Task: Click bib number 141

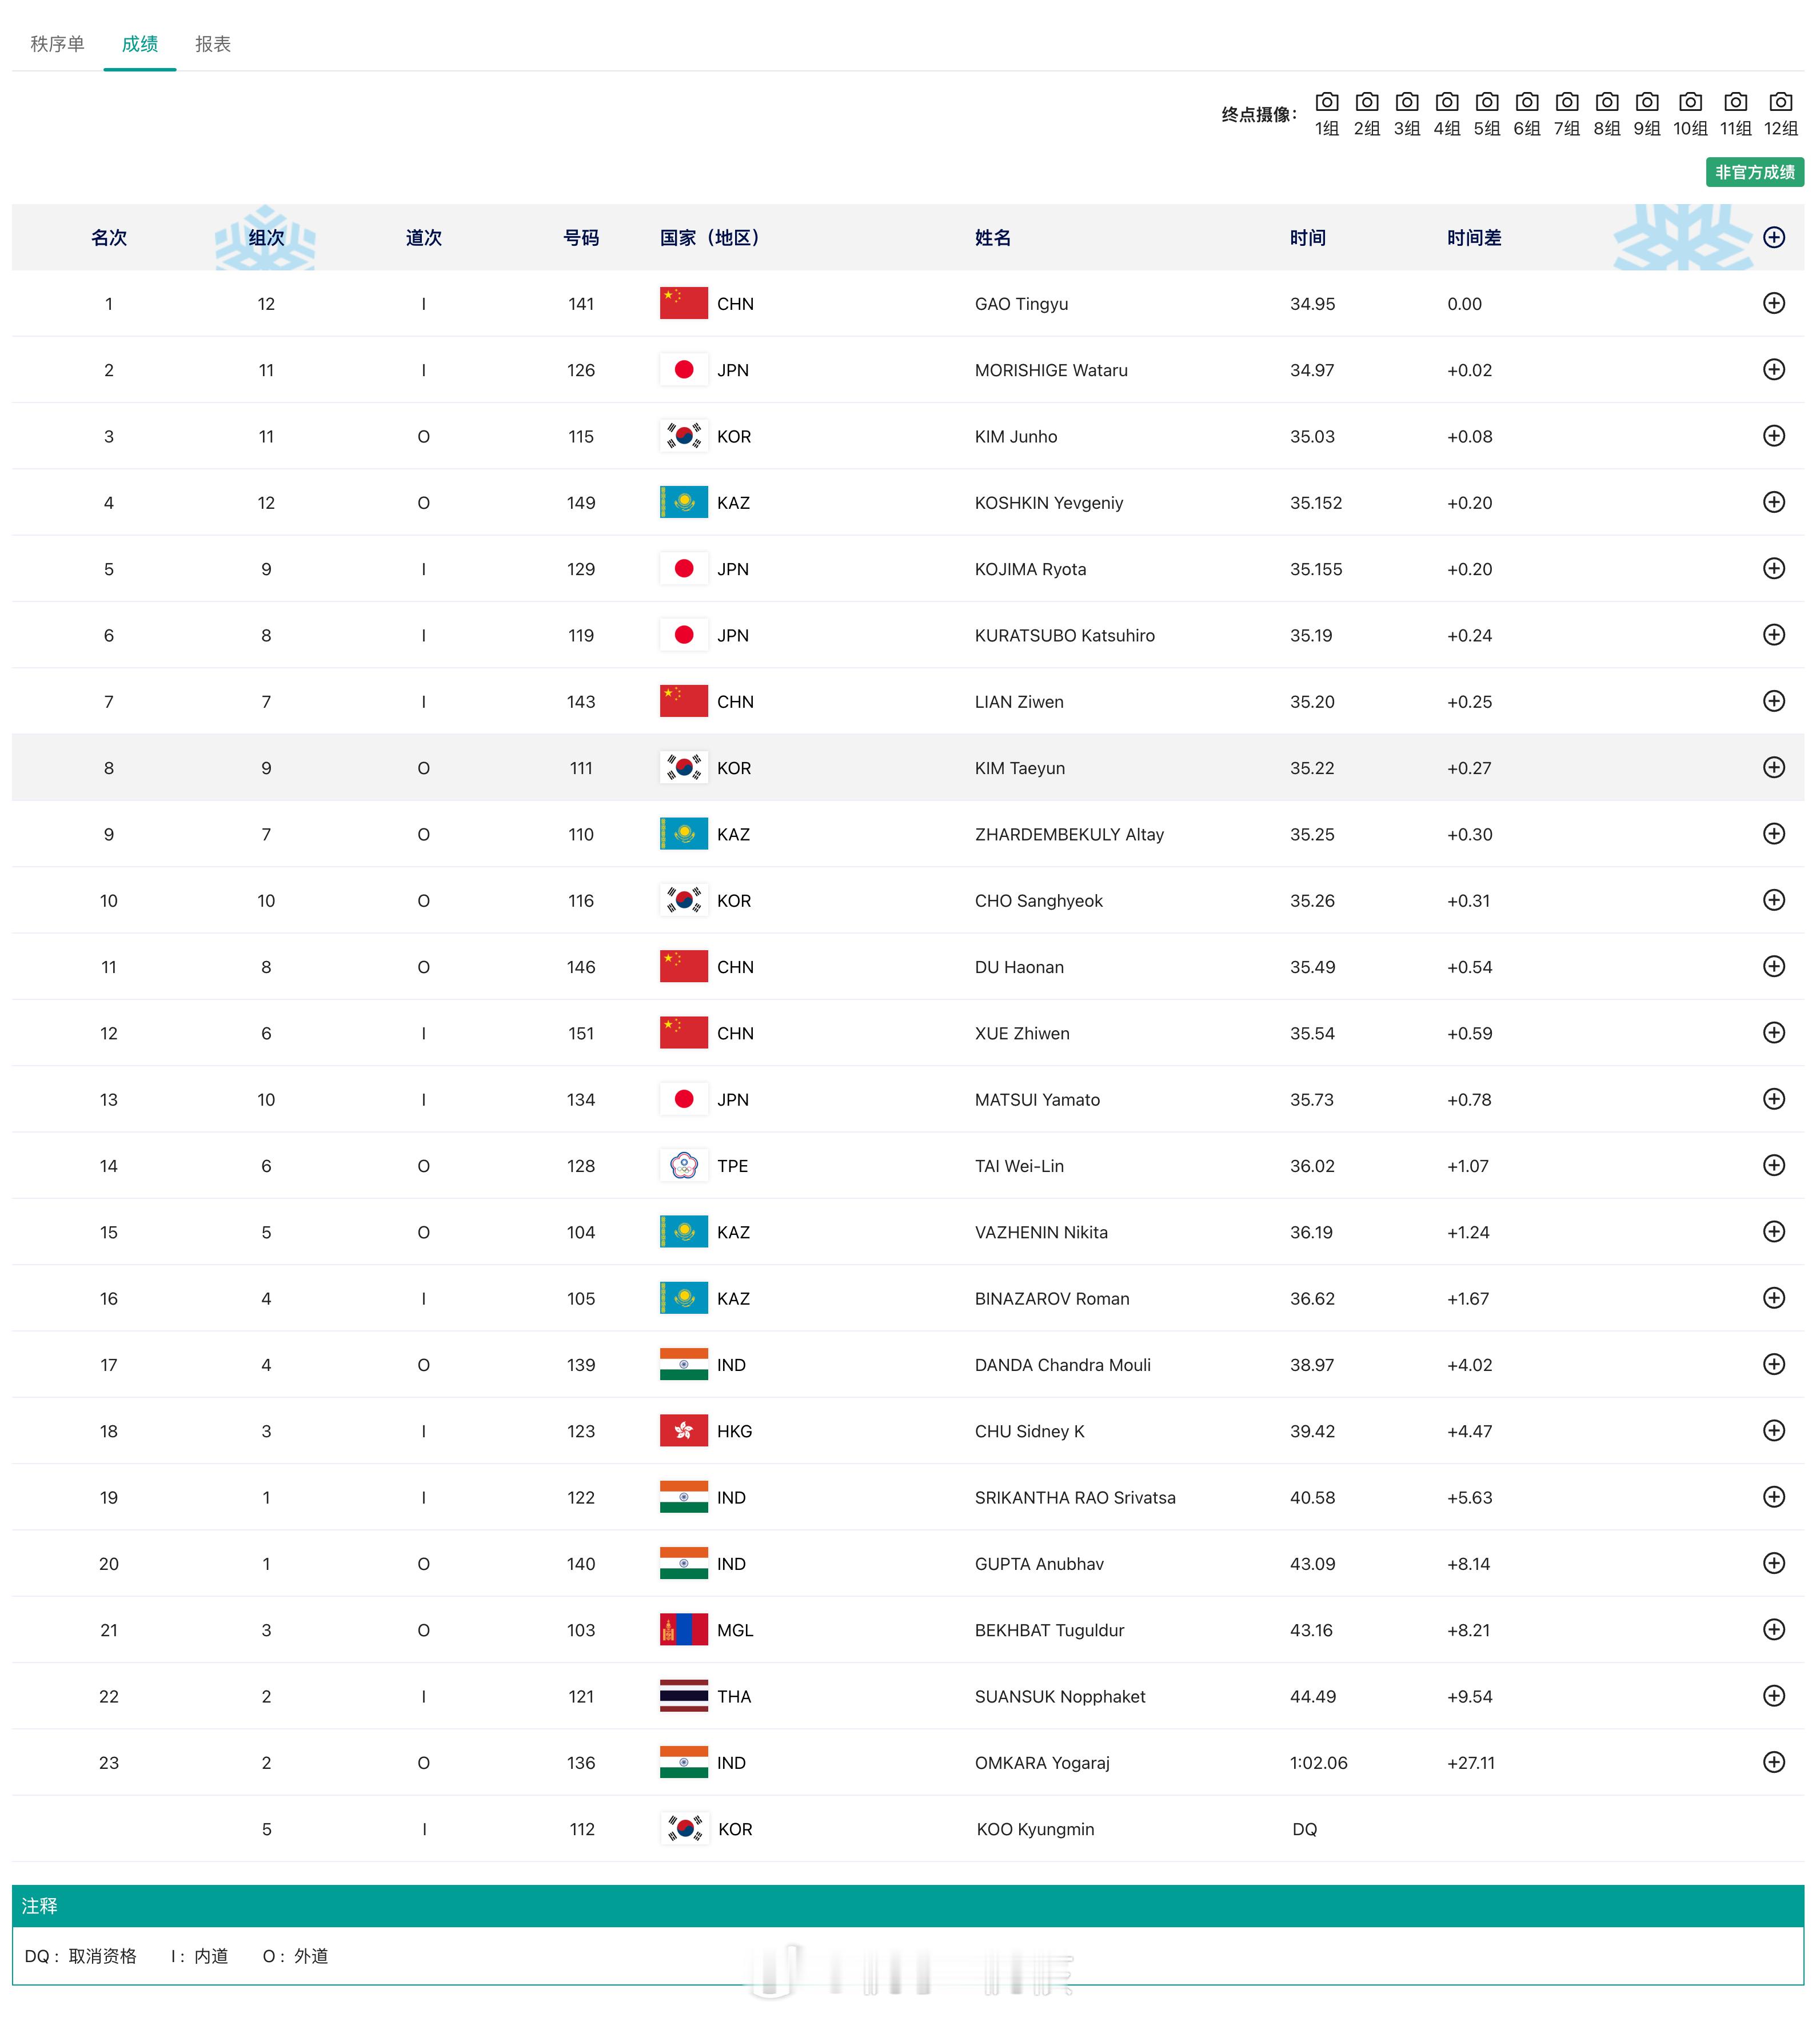Action: (581, 304)
